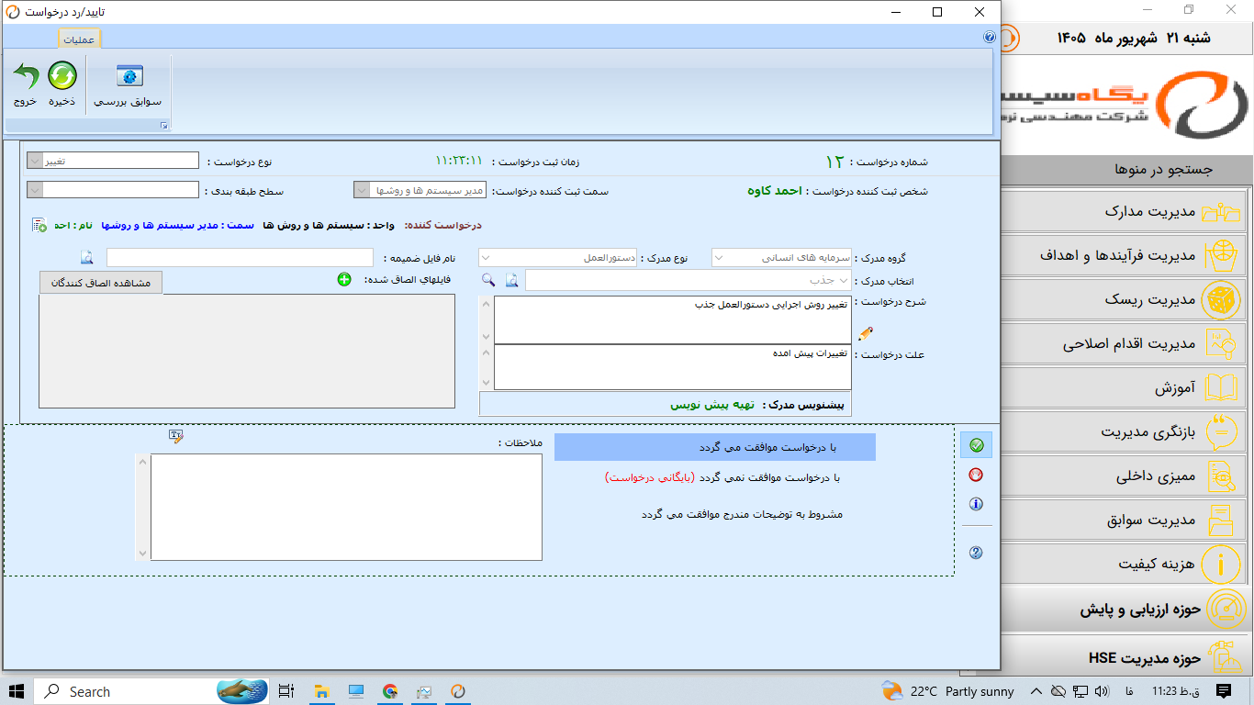The height and width of the screenshot is (705, 1254).
Task: Select با درخواست موافقت نمی گردد option
Action: click(x=722, y=477)
